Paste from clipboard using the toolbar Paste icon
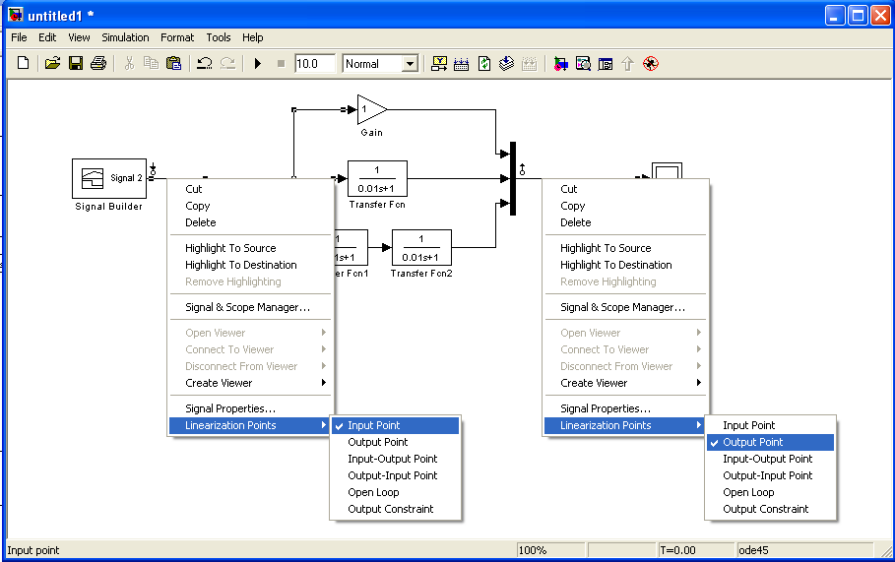This screenshot has width=895, height=562. click(173, 64)
